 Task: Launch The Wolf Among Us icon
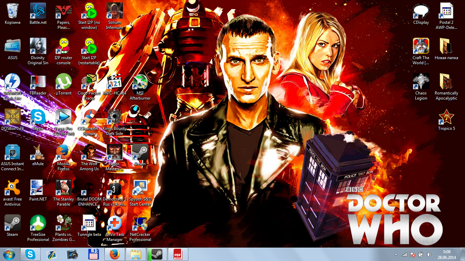89,158
